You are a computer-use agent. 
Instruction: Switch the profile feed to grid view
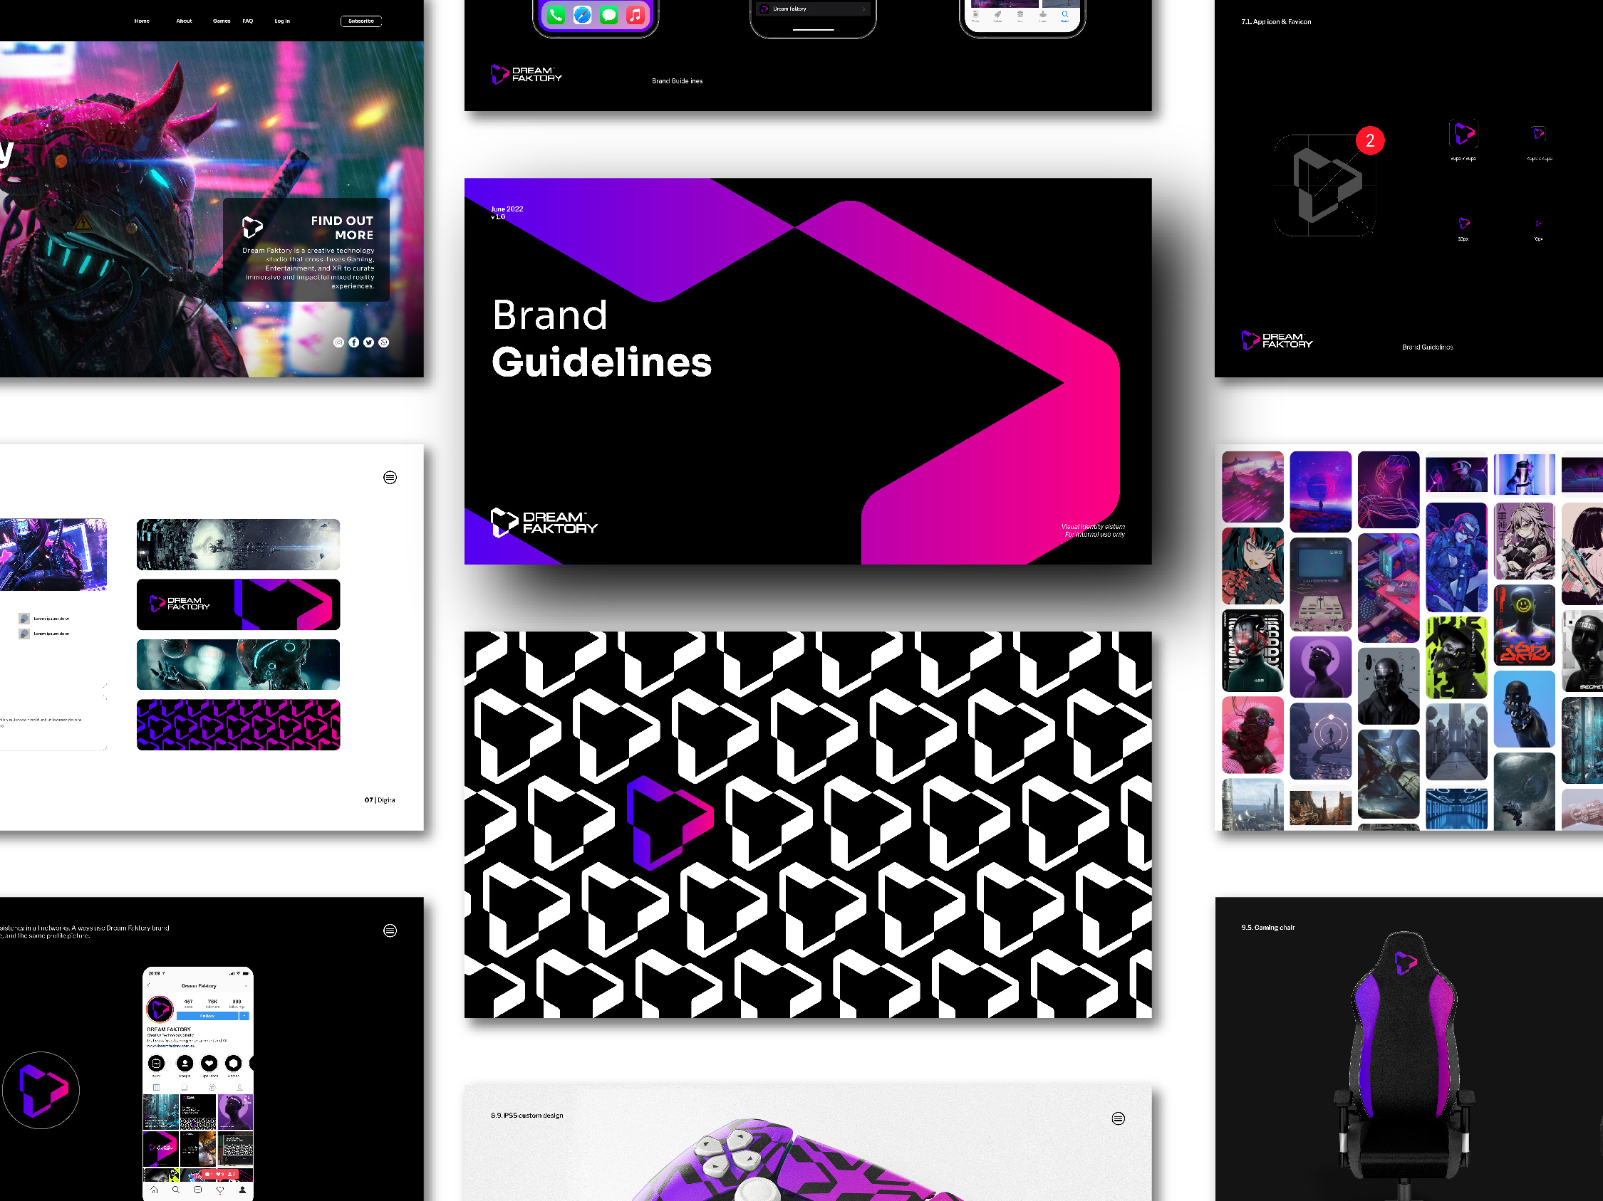click(157, 1087)
